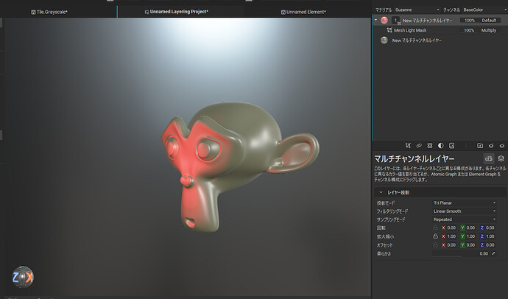Image resolution: width=508 pixels, height=299 pixels.
Task: Click the link icon in layer toolbar
Action: [419, 146]
